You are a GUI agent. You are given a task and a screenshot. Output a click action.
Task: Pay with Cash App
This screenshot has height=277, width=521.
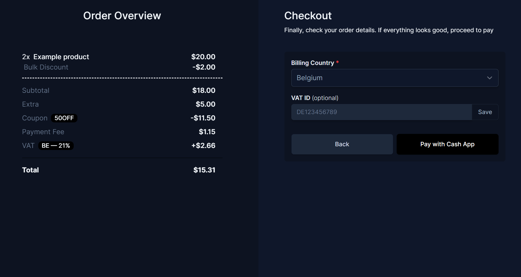pyautogui.click(x=447, y=144)
